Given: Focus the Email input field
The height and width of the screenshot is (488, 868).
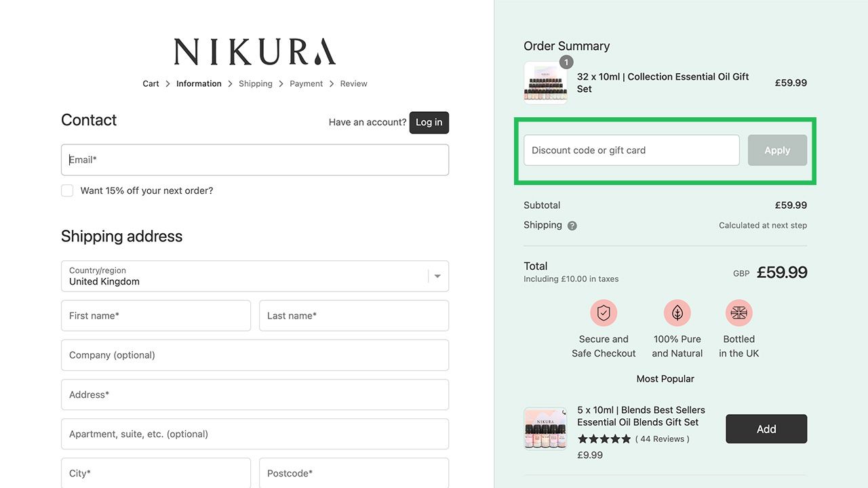Looking at the screenshot, I should [255, 160].
